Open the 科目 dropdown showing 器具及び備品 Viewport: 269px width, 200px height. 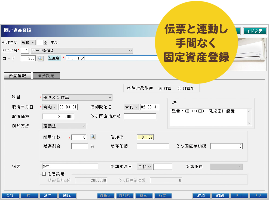77,97
